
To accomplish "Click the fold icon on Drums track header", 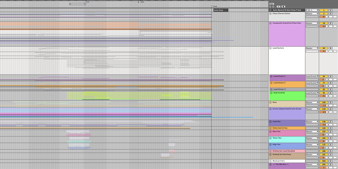I will click(x=270, y=109).
